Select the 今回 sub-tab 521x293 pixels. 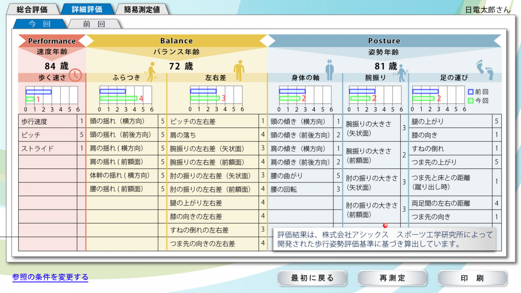[x=40, y=24]
